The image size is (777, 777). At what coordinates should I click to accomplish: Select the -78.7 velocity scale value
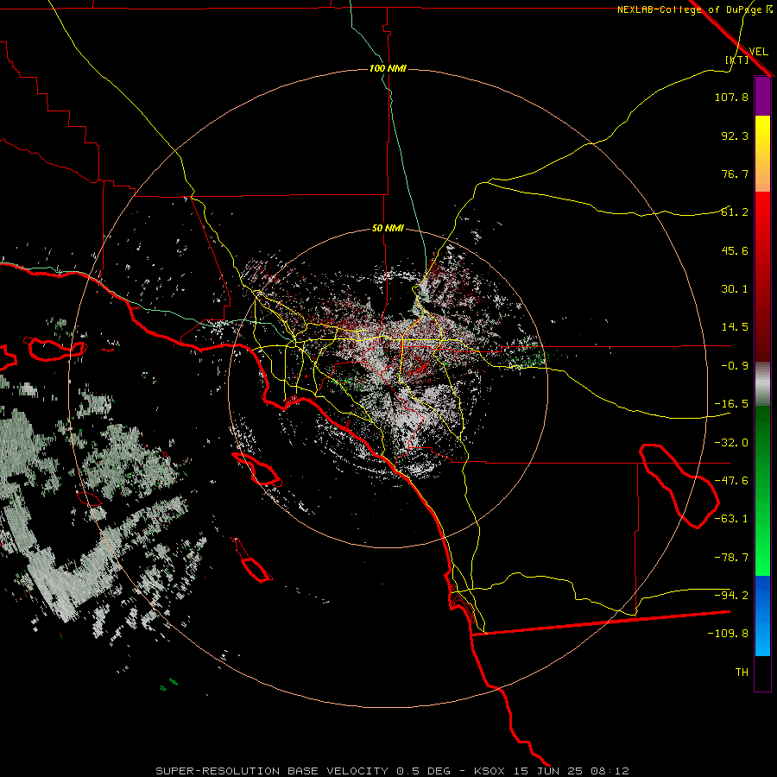[731, 558]
